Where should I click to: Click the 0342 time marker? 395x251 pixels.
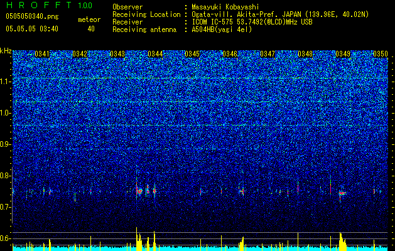click(x=80, y=54)
